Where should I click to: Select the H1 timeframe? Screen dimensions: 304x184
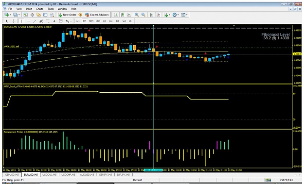[x=104, y=21]
